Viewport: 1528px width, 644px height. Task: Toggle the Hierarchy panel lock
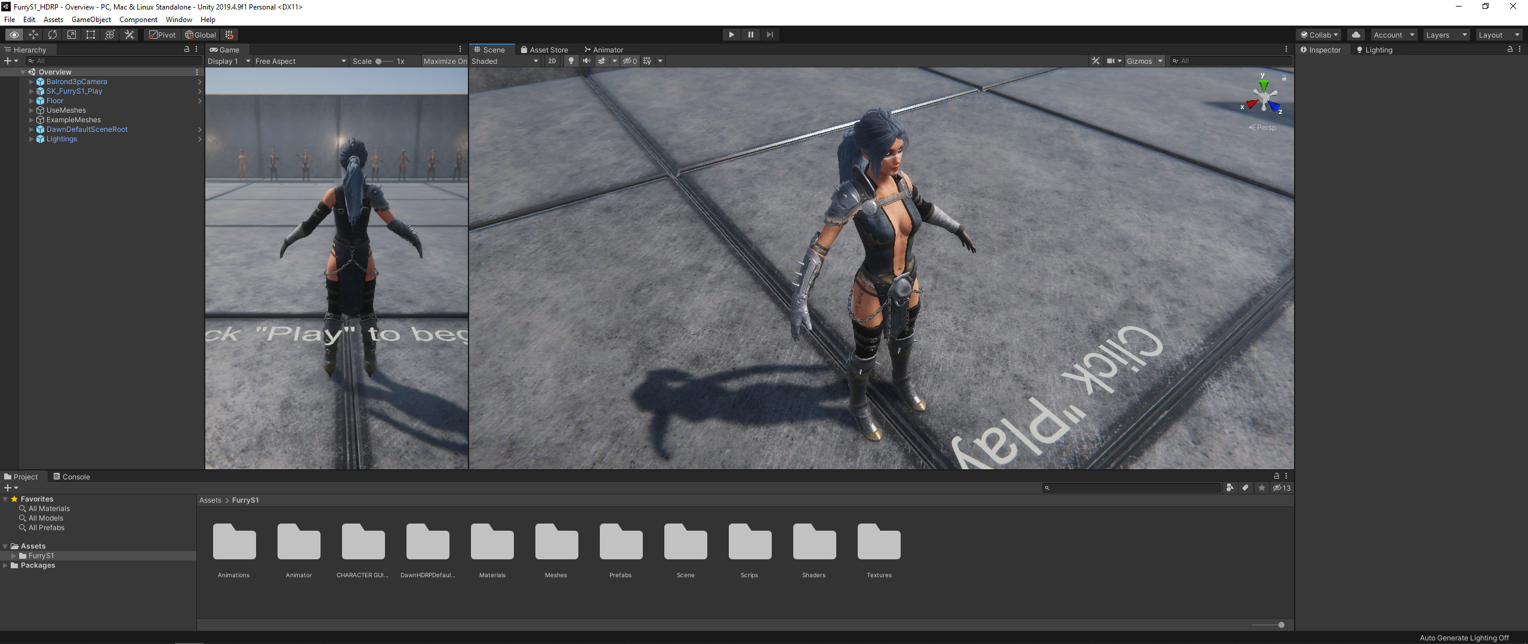click(x=187, y=49)
